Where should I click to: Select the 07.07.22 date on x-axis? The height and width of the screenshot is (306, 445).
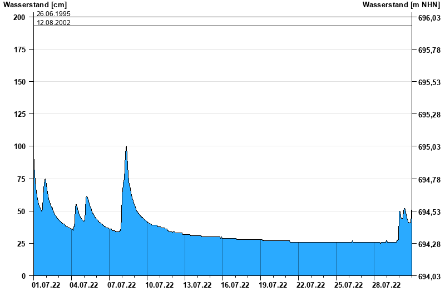coord(121,285)
